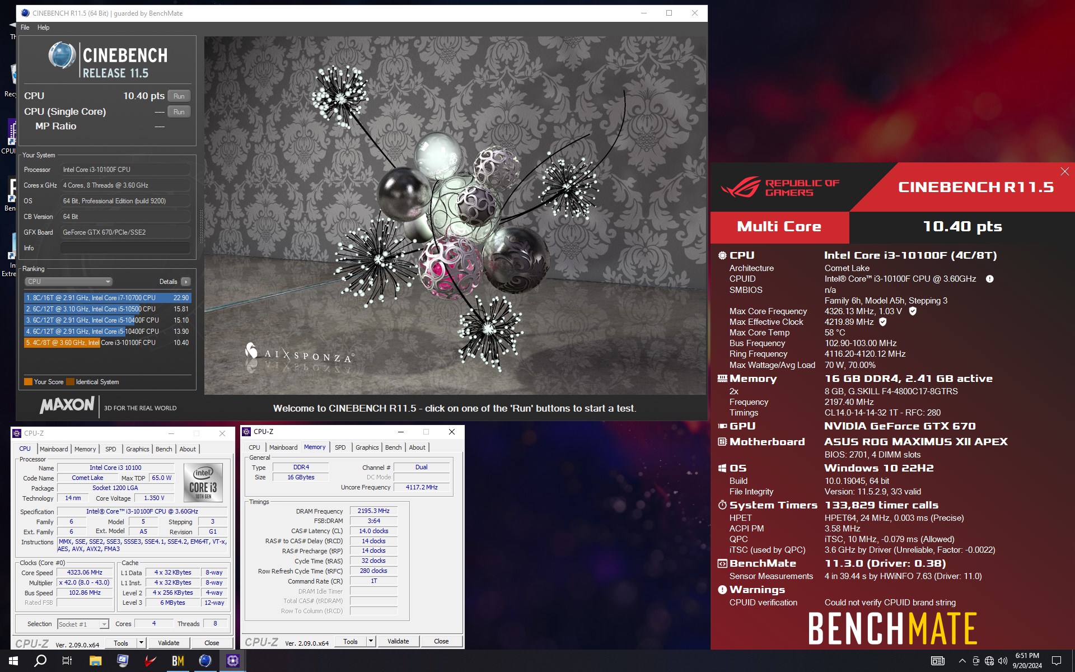Click the BenchMate BM taskbar icon

tap(177, 661)
